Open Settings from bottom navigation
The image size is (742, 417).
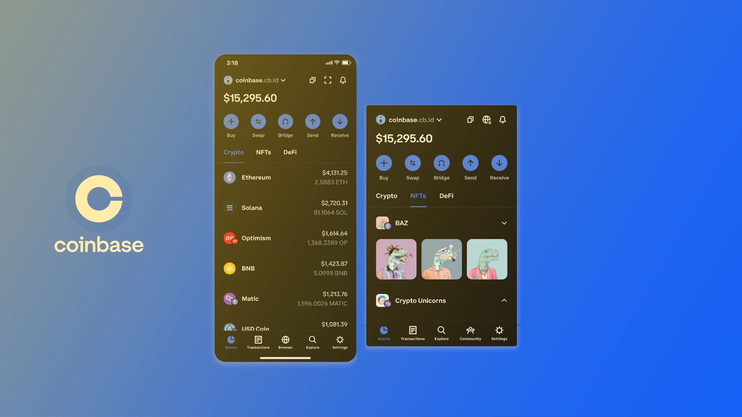coord(339,342)
